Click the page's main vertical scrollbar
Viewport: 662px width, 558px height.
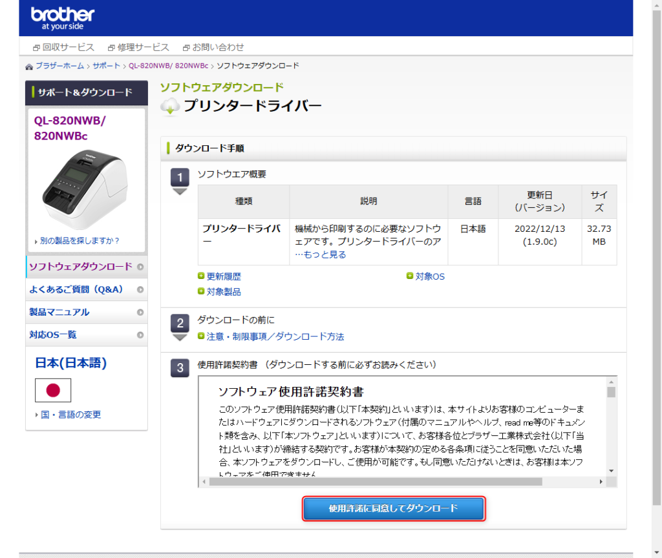(657, 257)
